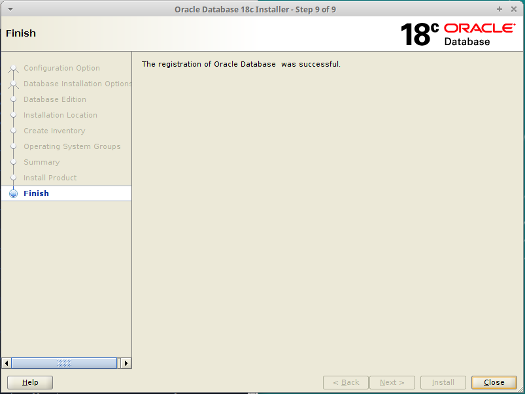This screenshot has height=394, width=525.
Task: Close window using title bar X icon
Action: coord(514,9)
